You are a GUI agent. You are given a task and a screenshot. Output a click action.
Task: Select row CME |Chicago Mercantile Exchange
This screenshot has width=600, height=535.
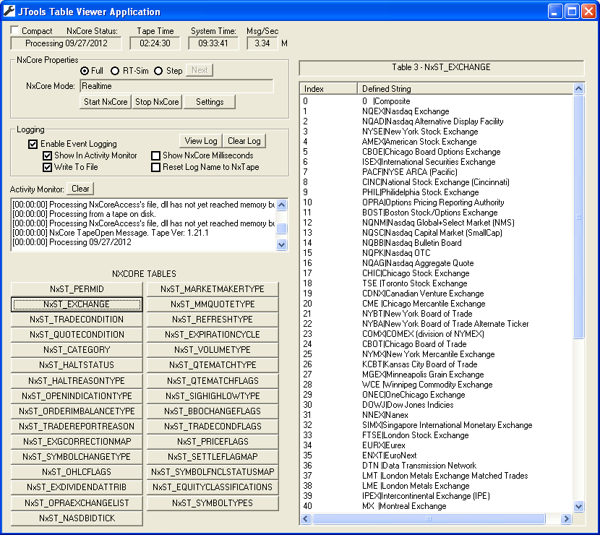(437, 304)
